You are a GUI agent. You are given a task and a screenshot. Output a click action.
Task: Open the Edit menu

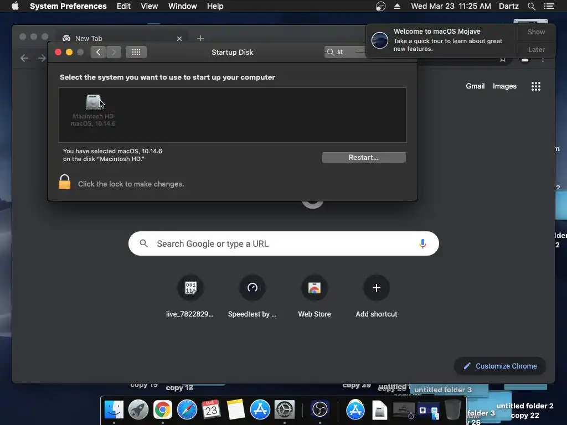point(123,6)
